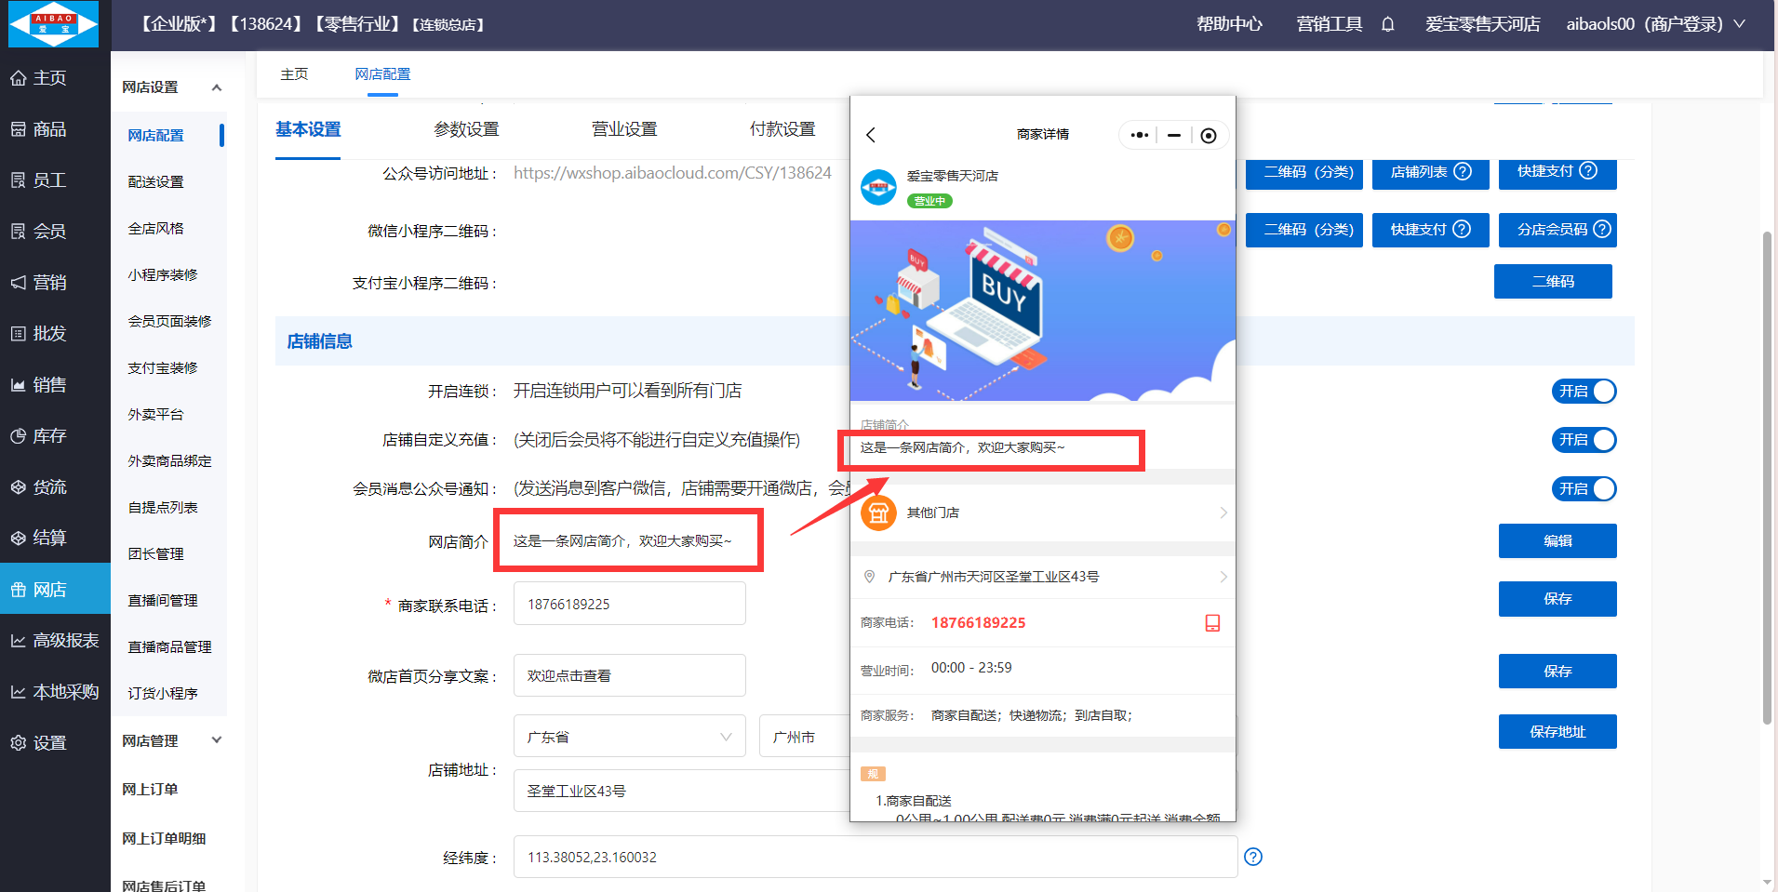Image resolution: width=1778 pixels, height=892 pixels.
Task: Expand the 网店管理 sidebar section
Action: pyautogui.click(x=216, y=740)
